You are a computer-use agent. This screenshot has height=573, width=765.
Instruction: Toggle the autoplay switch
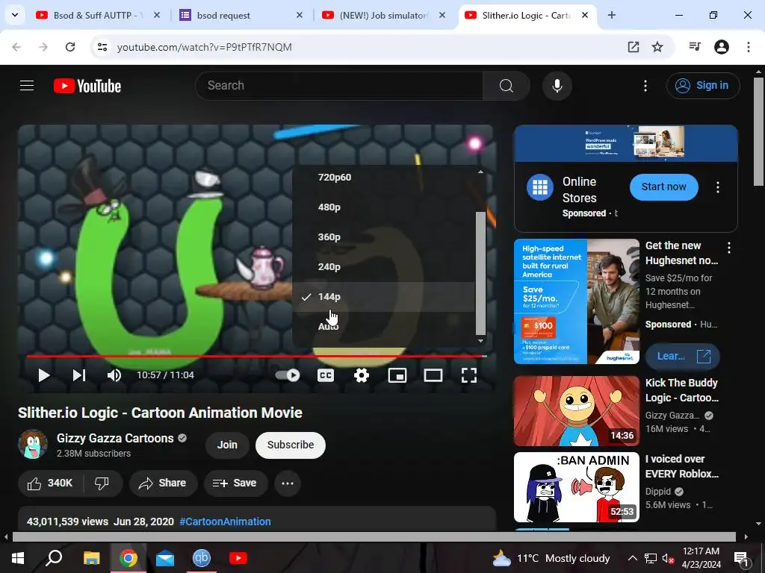(x=288, y=375)
